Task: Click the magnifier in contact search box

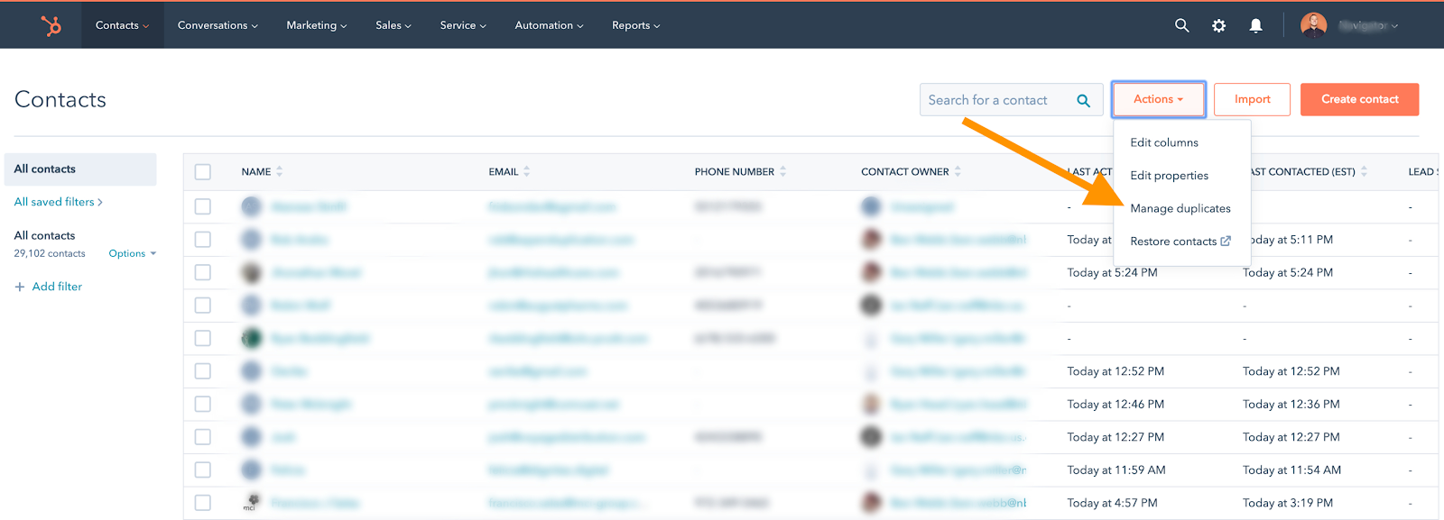Action: (x=1083, y=100)
